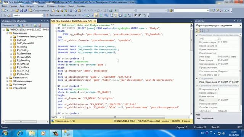The height and width of the screenshot is (137, 244).
Task: Click the green Start play icon in top toolbar
Action: coord(116,11)
